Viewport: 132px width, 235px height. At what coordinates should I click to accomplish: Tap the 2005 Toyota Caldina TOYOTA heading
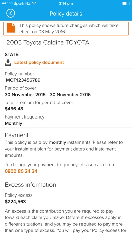(48, 43)
